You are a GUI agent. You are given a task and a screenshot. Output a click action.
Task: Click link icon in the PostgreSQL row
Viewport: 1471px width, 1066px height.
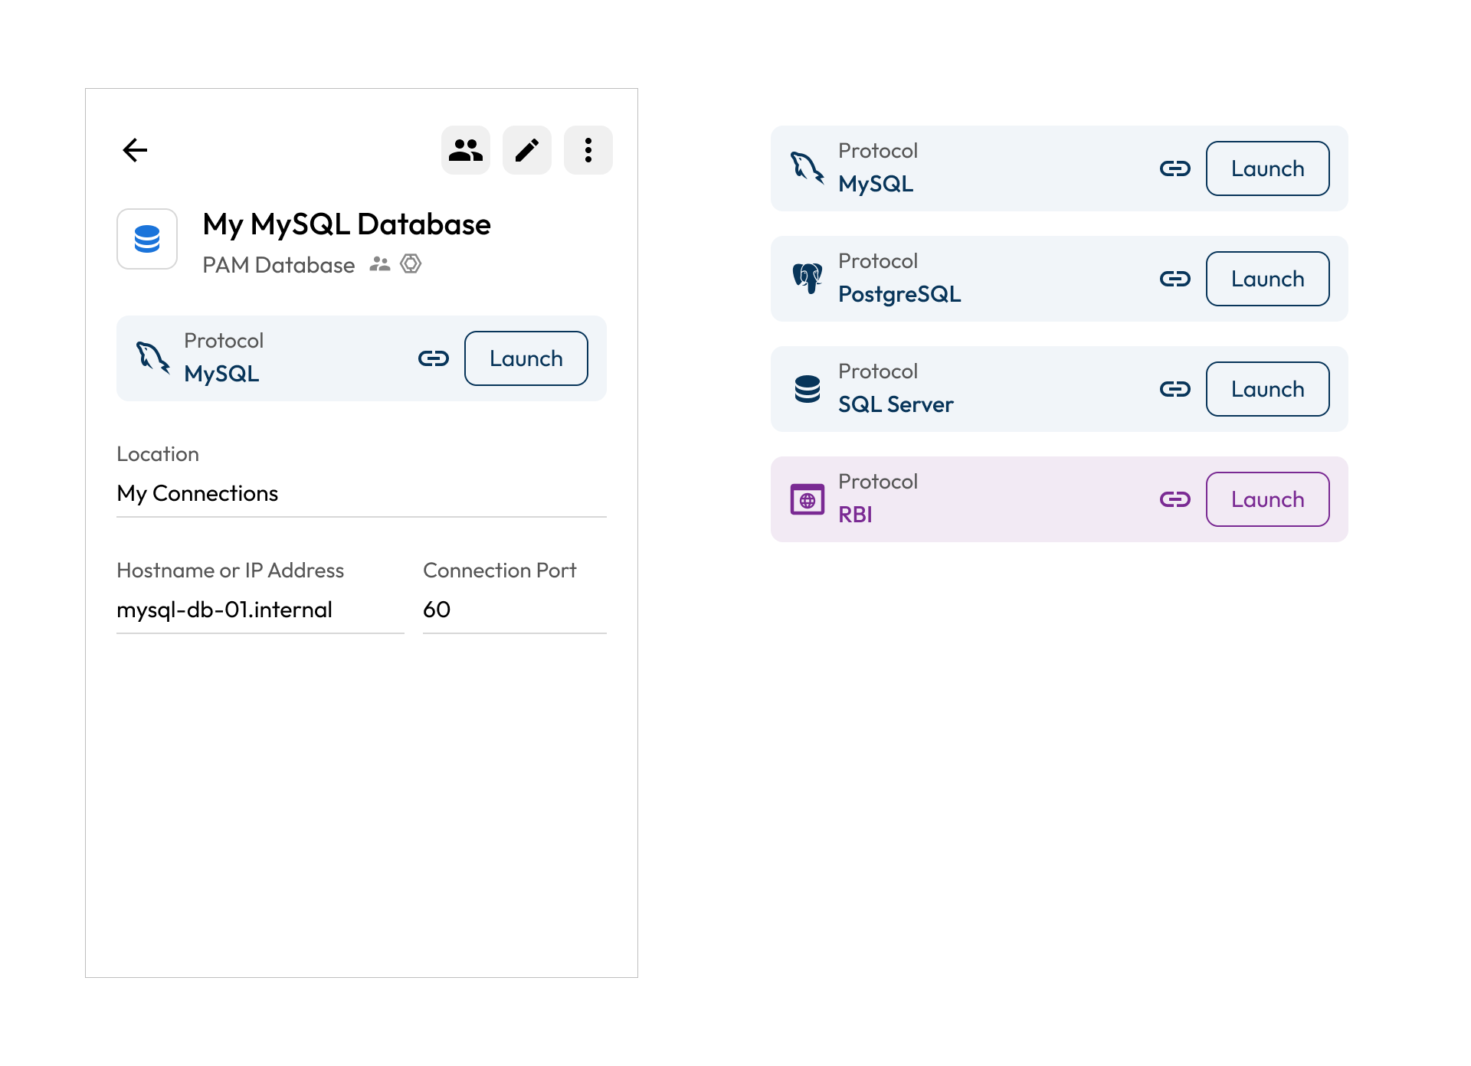click(x=1175, y=279)
